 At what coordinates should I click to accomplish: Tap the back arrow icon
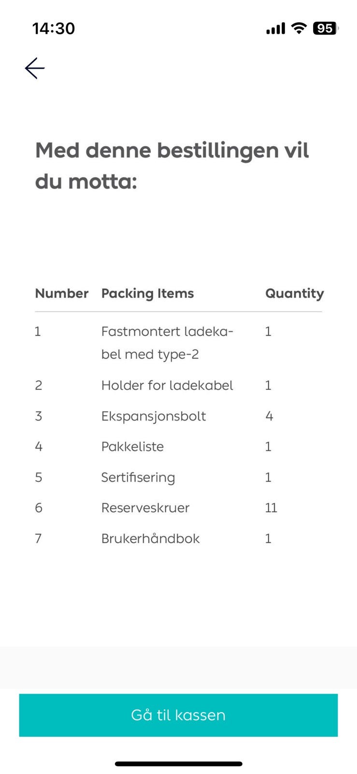click(35, 68)
